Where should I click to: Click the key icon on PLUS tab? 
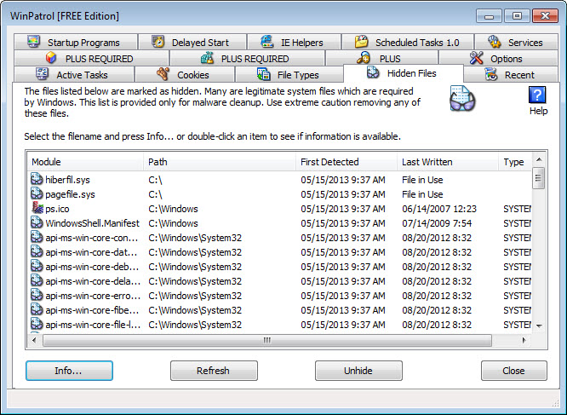364,58
